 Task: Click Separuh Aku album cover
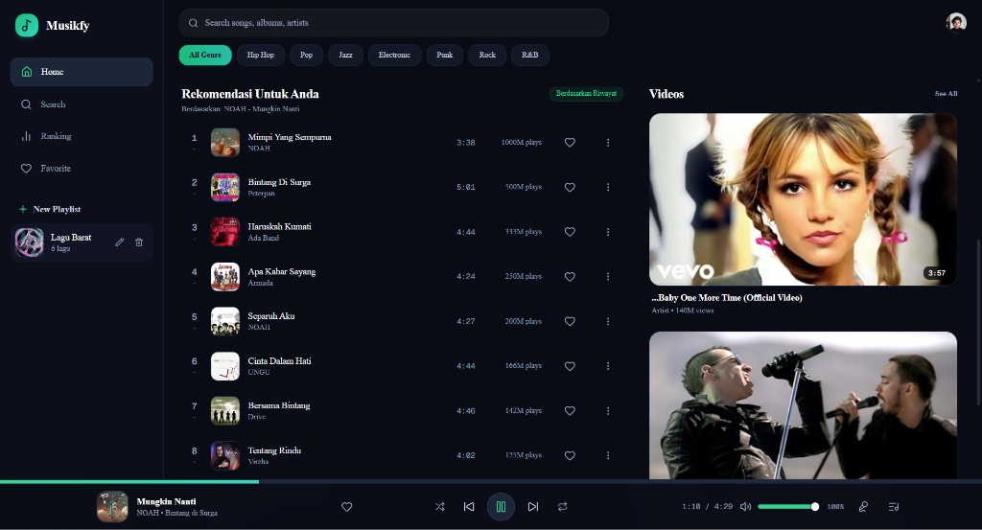click(x=224, y=321)
